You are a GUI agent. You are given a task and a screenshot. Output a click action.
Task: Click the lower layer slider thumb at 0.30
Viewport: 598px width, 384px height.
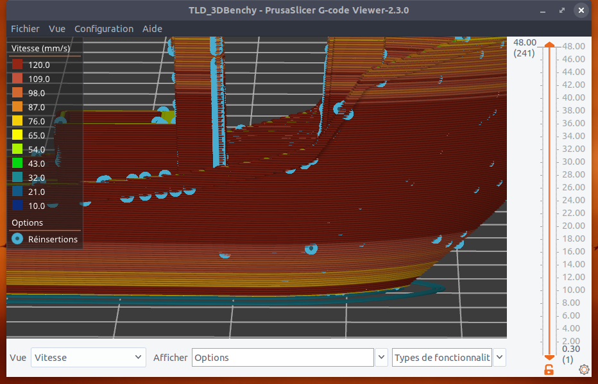coord(549,357)
